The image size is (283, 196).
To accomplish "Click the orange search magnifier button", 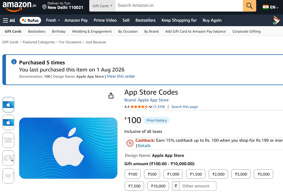I will 249,6.
